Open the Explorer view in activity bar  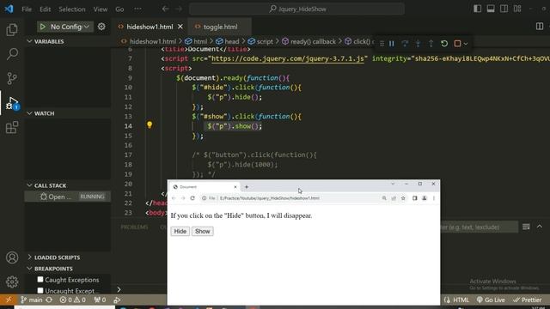12,30
